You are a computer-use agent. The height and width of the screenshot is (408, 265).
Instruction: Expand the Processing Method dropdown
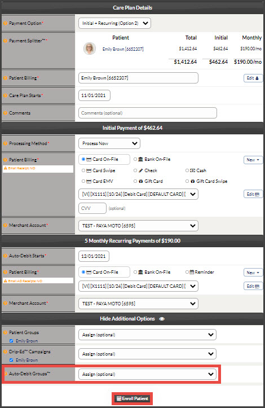click(x=109, y=143)
